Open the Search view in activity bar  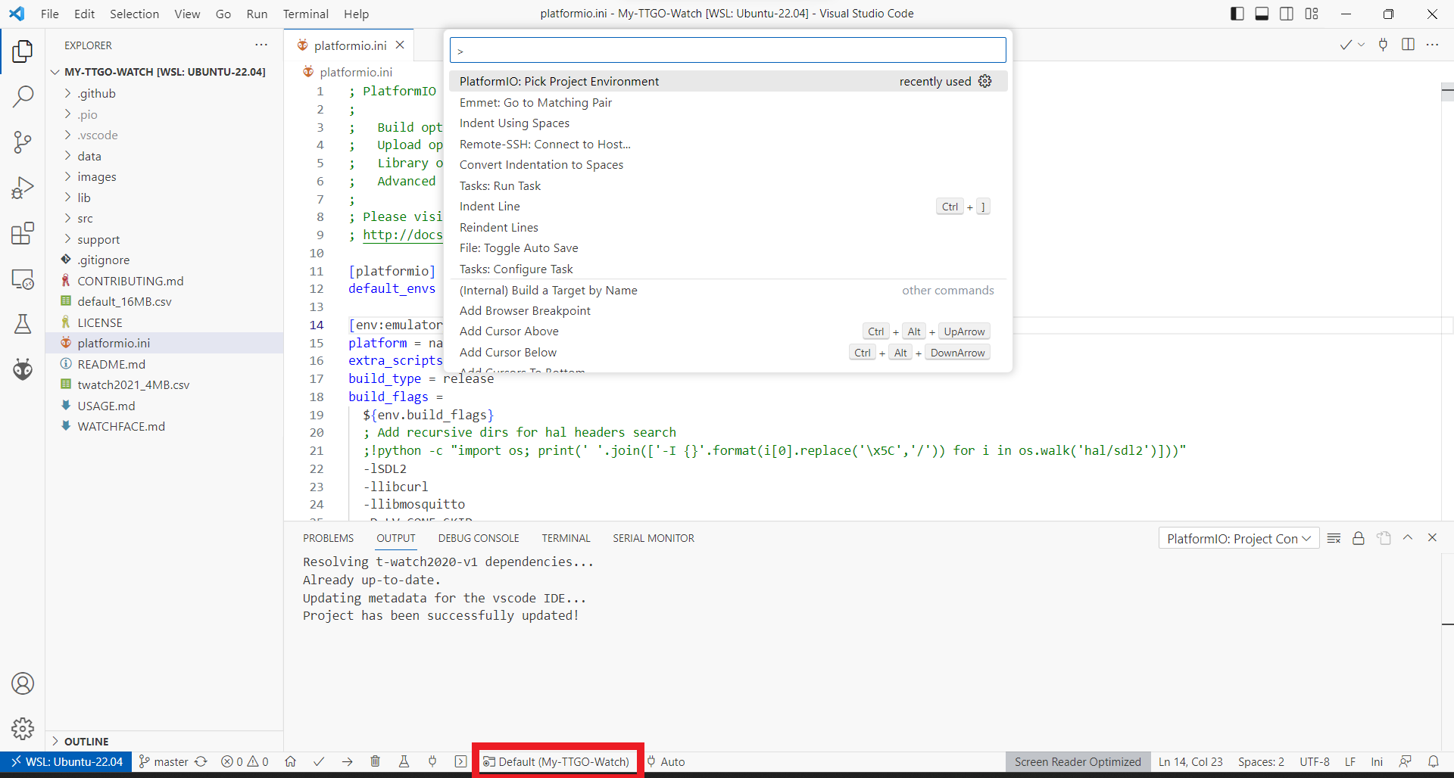pos(23,96)
